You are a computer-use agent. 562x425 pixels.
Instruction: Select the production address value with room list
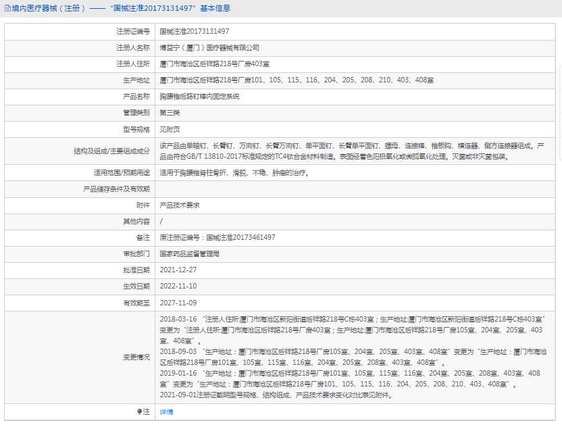pyautogui.click(x=297, y=80)
